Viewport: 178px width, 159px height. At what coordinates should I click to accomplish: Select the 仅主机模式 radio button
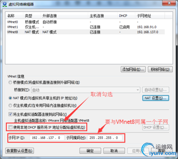coord(10,105)
